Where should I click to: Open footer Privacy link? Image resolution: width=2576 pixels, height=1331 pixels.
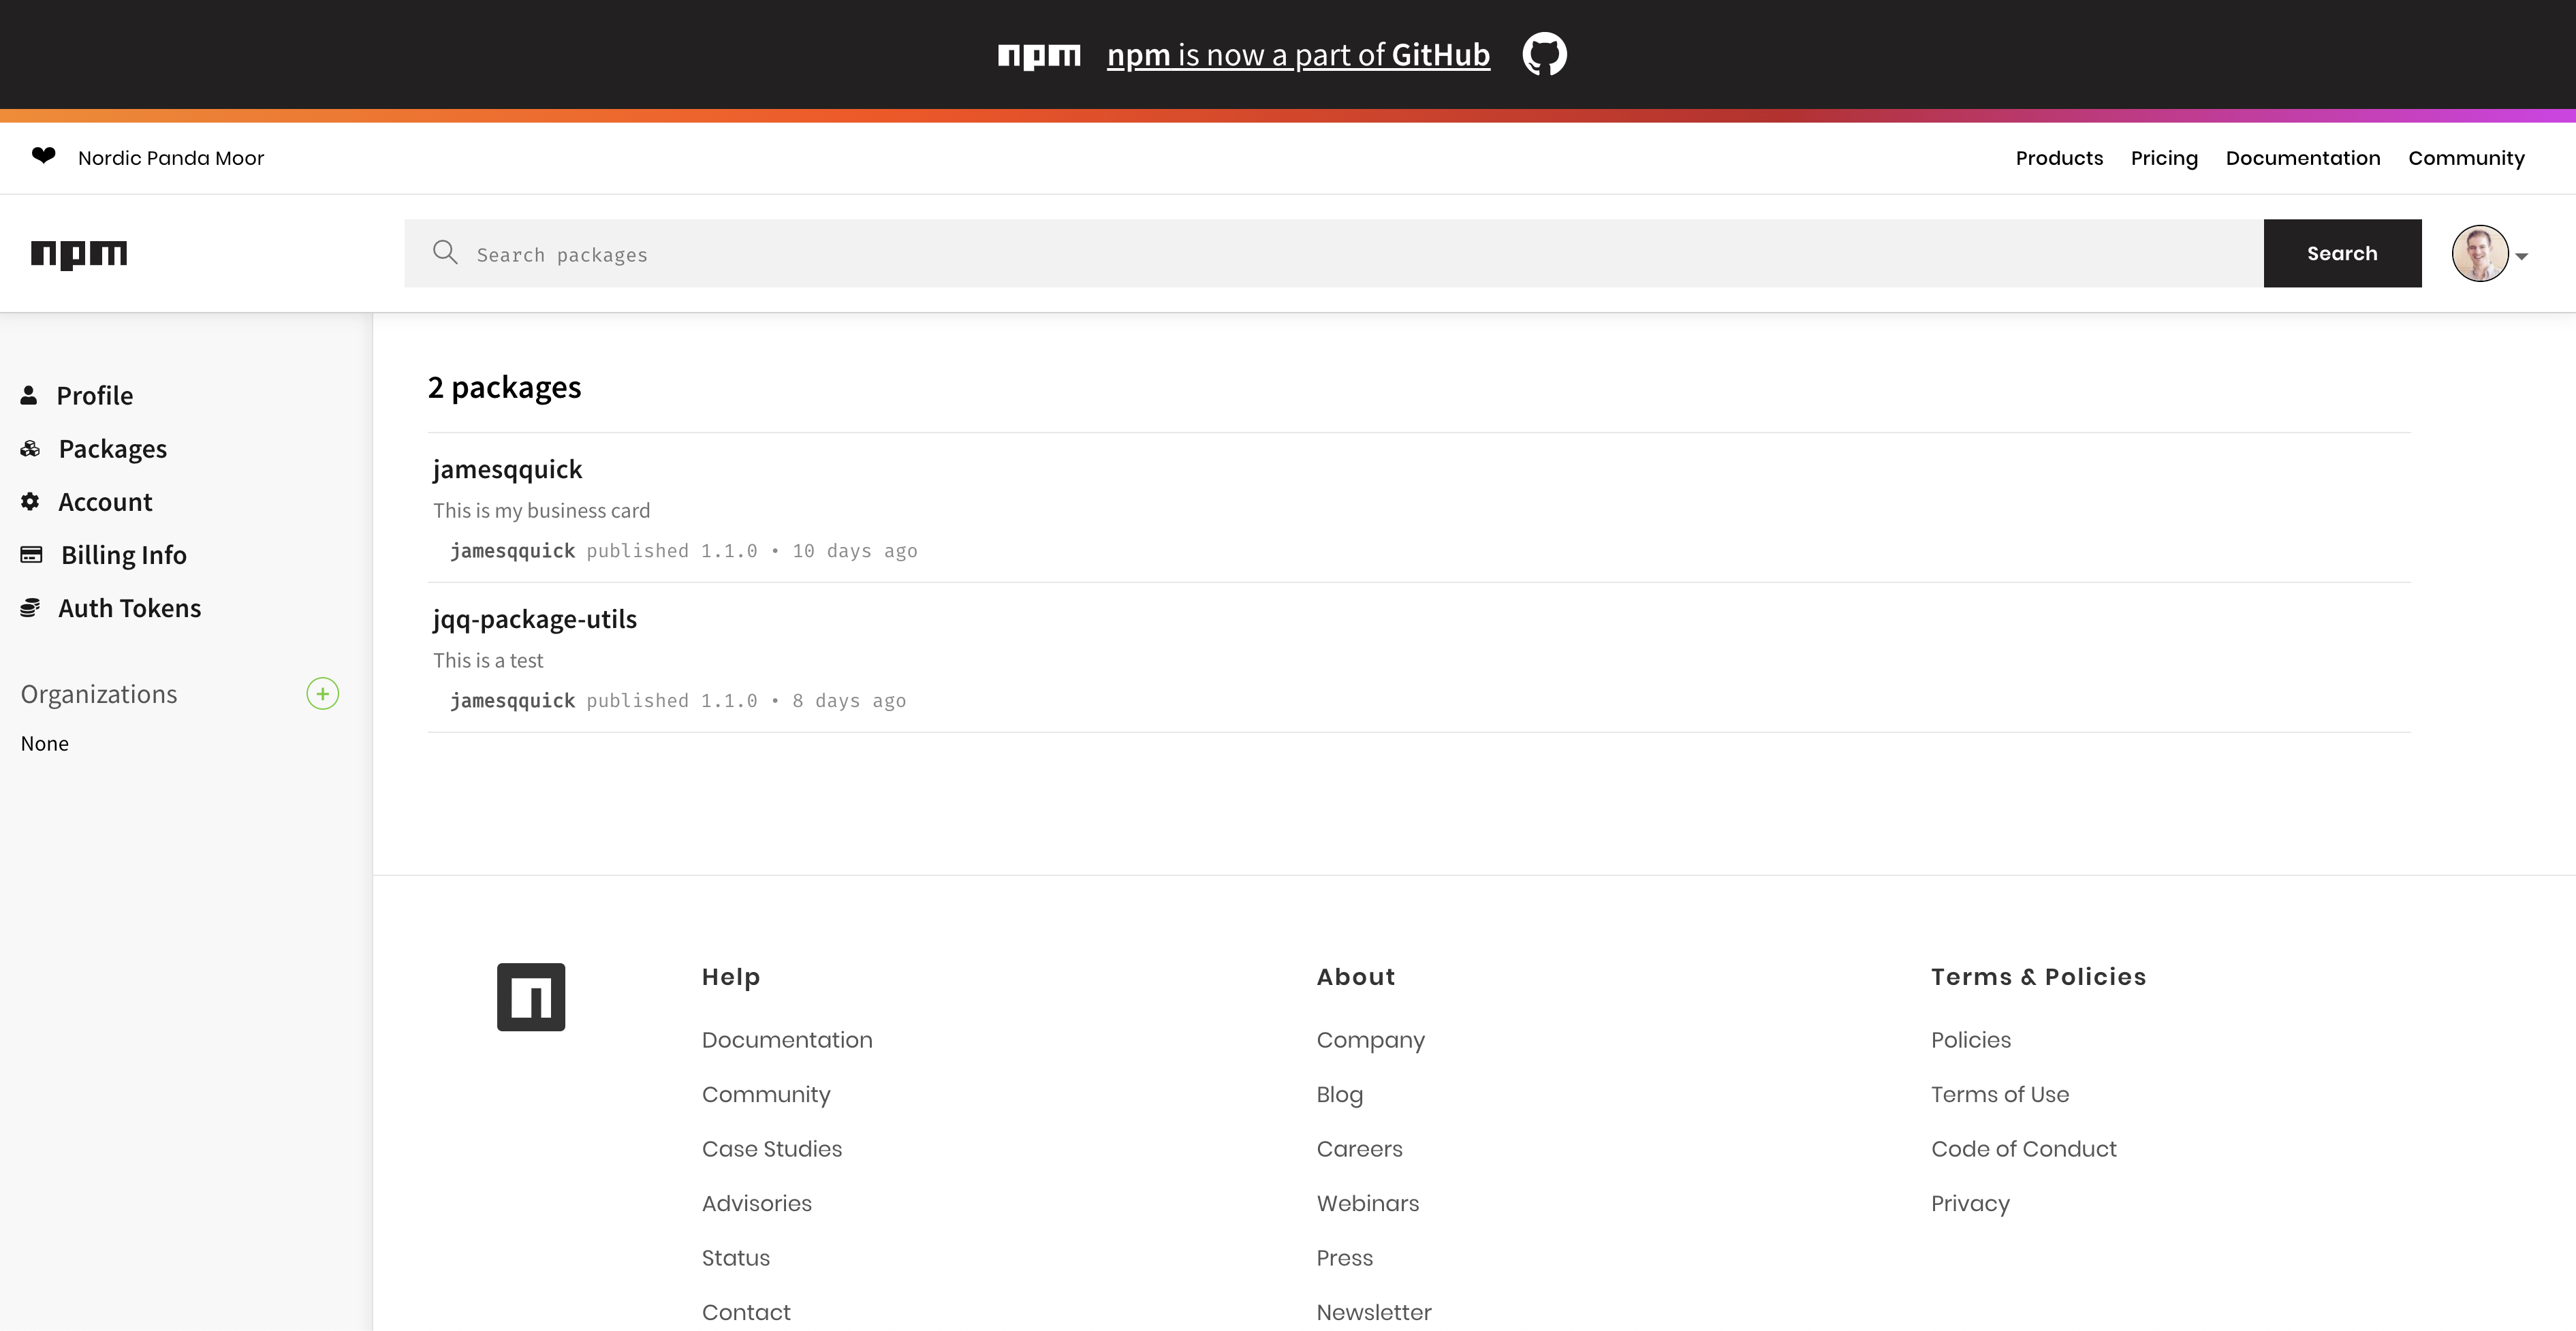1970,1203
